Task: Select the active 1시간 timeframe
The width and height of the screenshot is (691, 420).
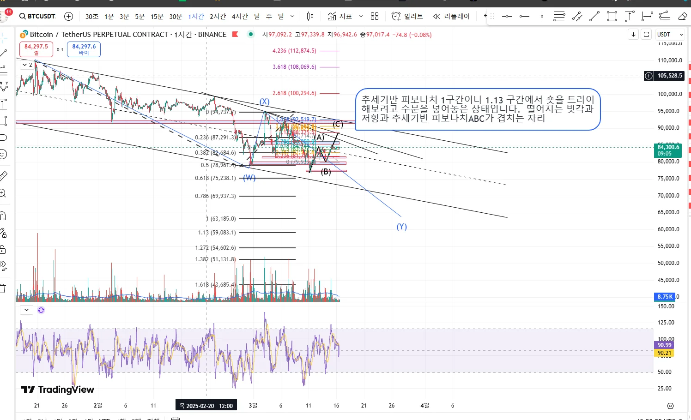Action: (196, 16)
